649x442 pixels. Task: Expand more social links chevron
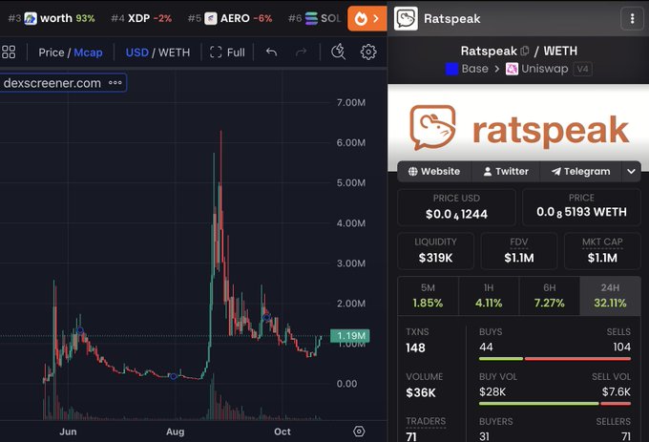(x=631, y=171)
